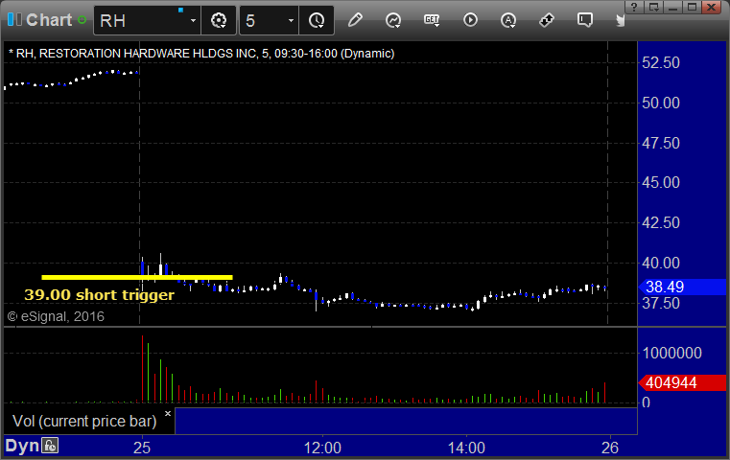Click the 42.50 price axis label
Image resolution: width=730 pixels, height=460 pixels.
click(x=661, y=222)
